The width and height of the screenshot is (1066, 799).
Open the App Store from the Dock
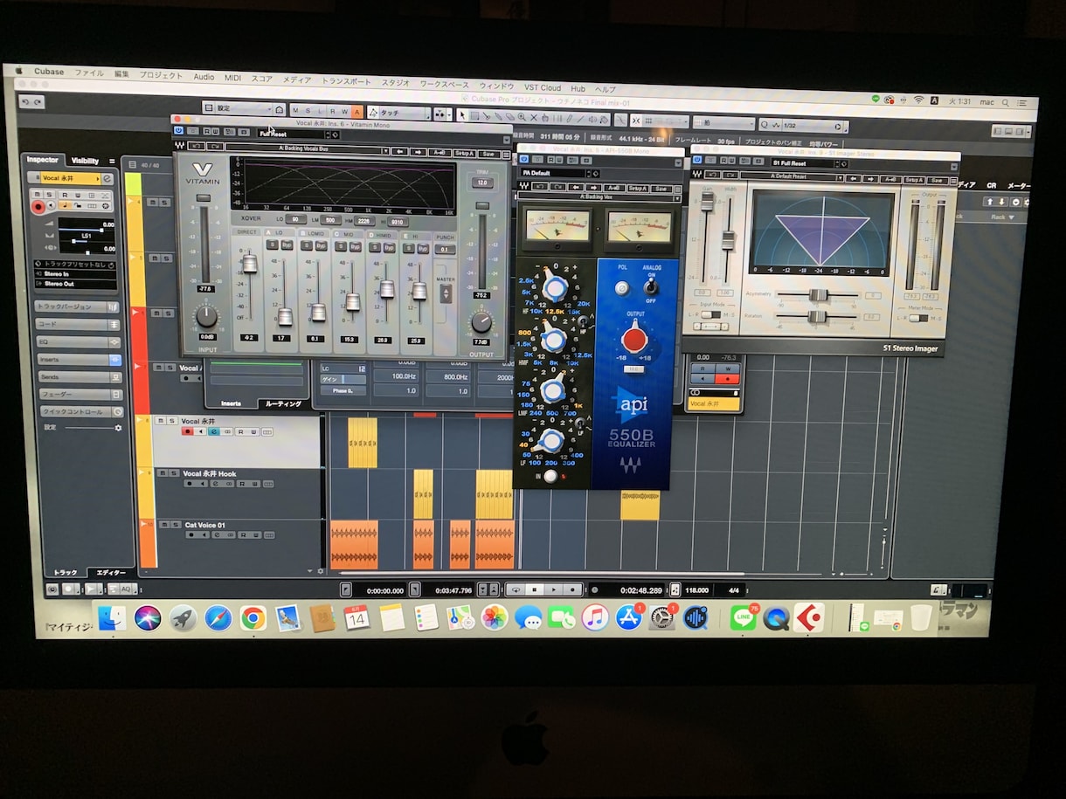point(628,618)
